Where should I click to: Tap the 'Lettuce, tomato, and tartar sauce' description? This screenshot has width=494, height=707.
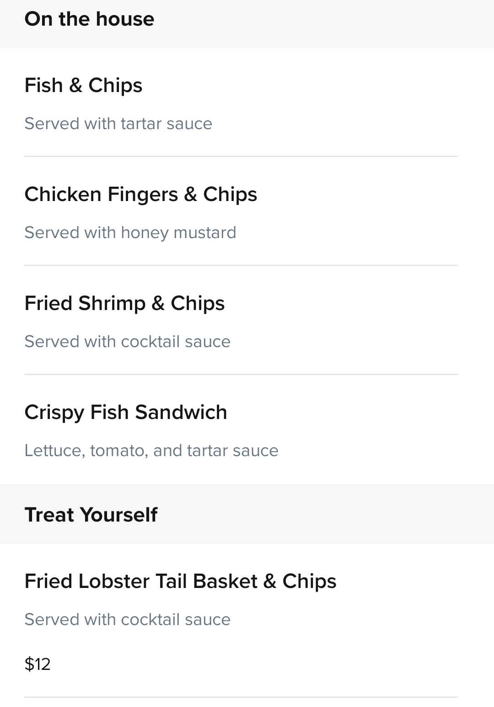[x=151, y=451]
